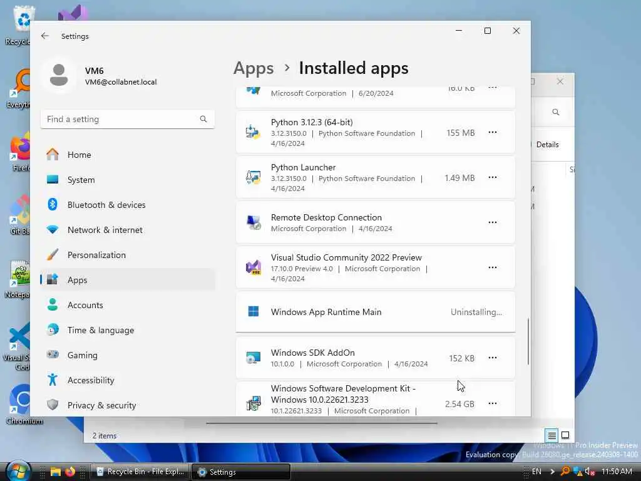Click the installed apps list scrollbar
641x481 pixels.
[528, 341]
